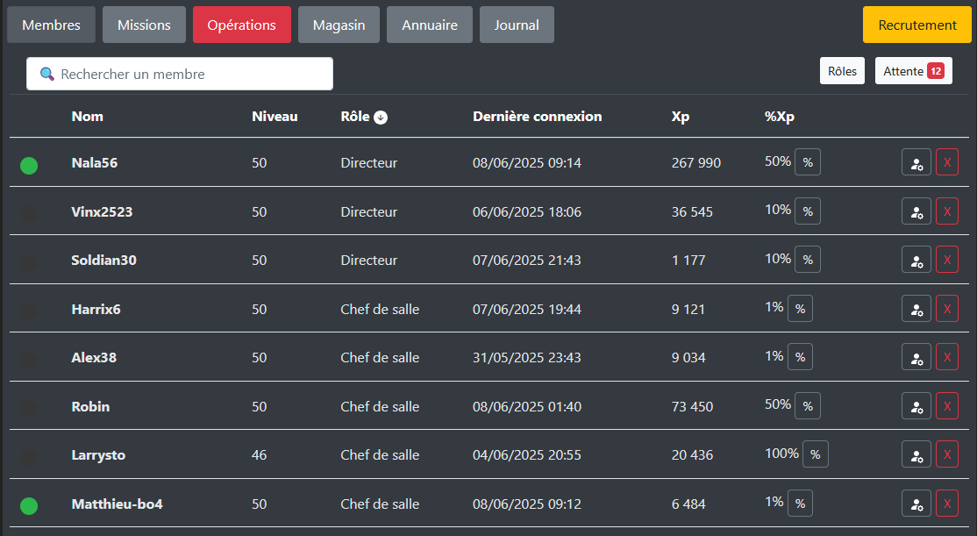Click the Rôles button
977x536 pixels.
842,71
